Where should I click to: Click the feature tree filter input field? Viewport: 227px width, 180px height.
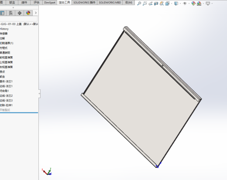pos(19,19)
